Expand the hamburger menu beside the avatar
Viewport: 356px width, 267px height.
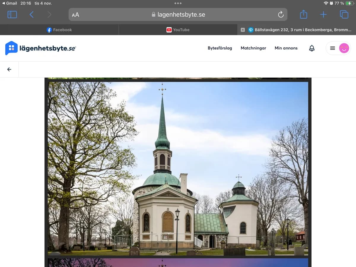333,48
